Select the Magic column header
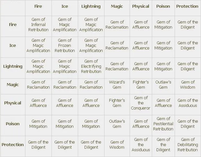 (117, 6)
